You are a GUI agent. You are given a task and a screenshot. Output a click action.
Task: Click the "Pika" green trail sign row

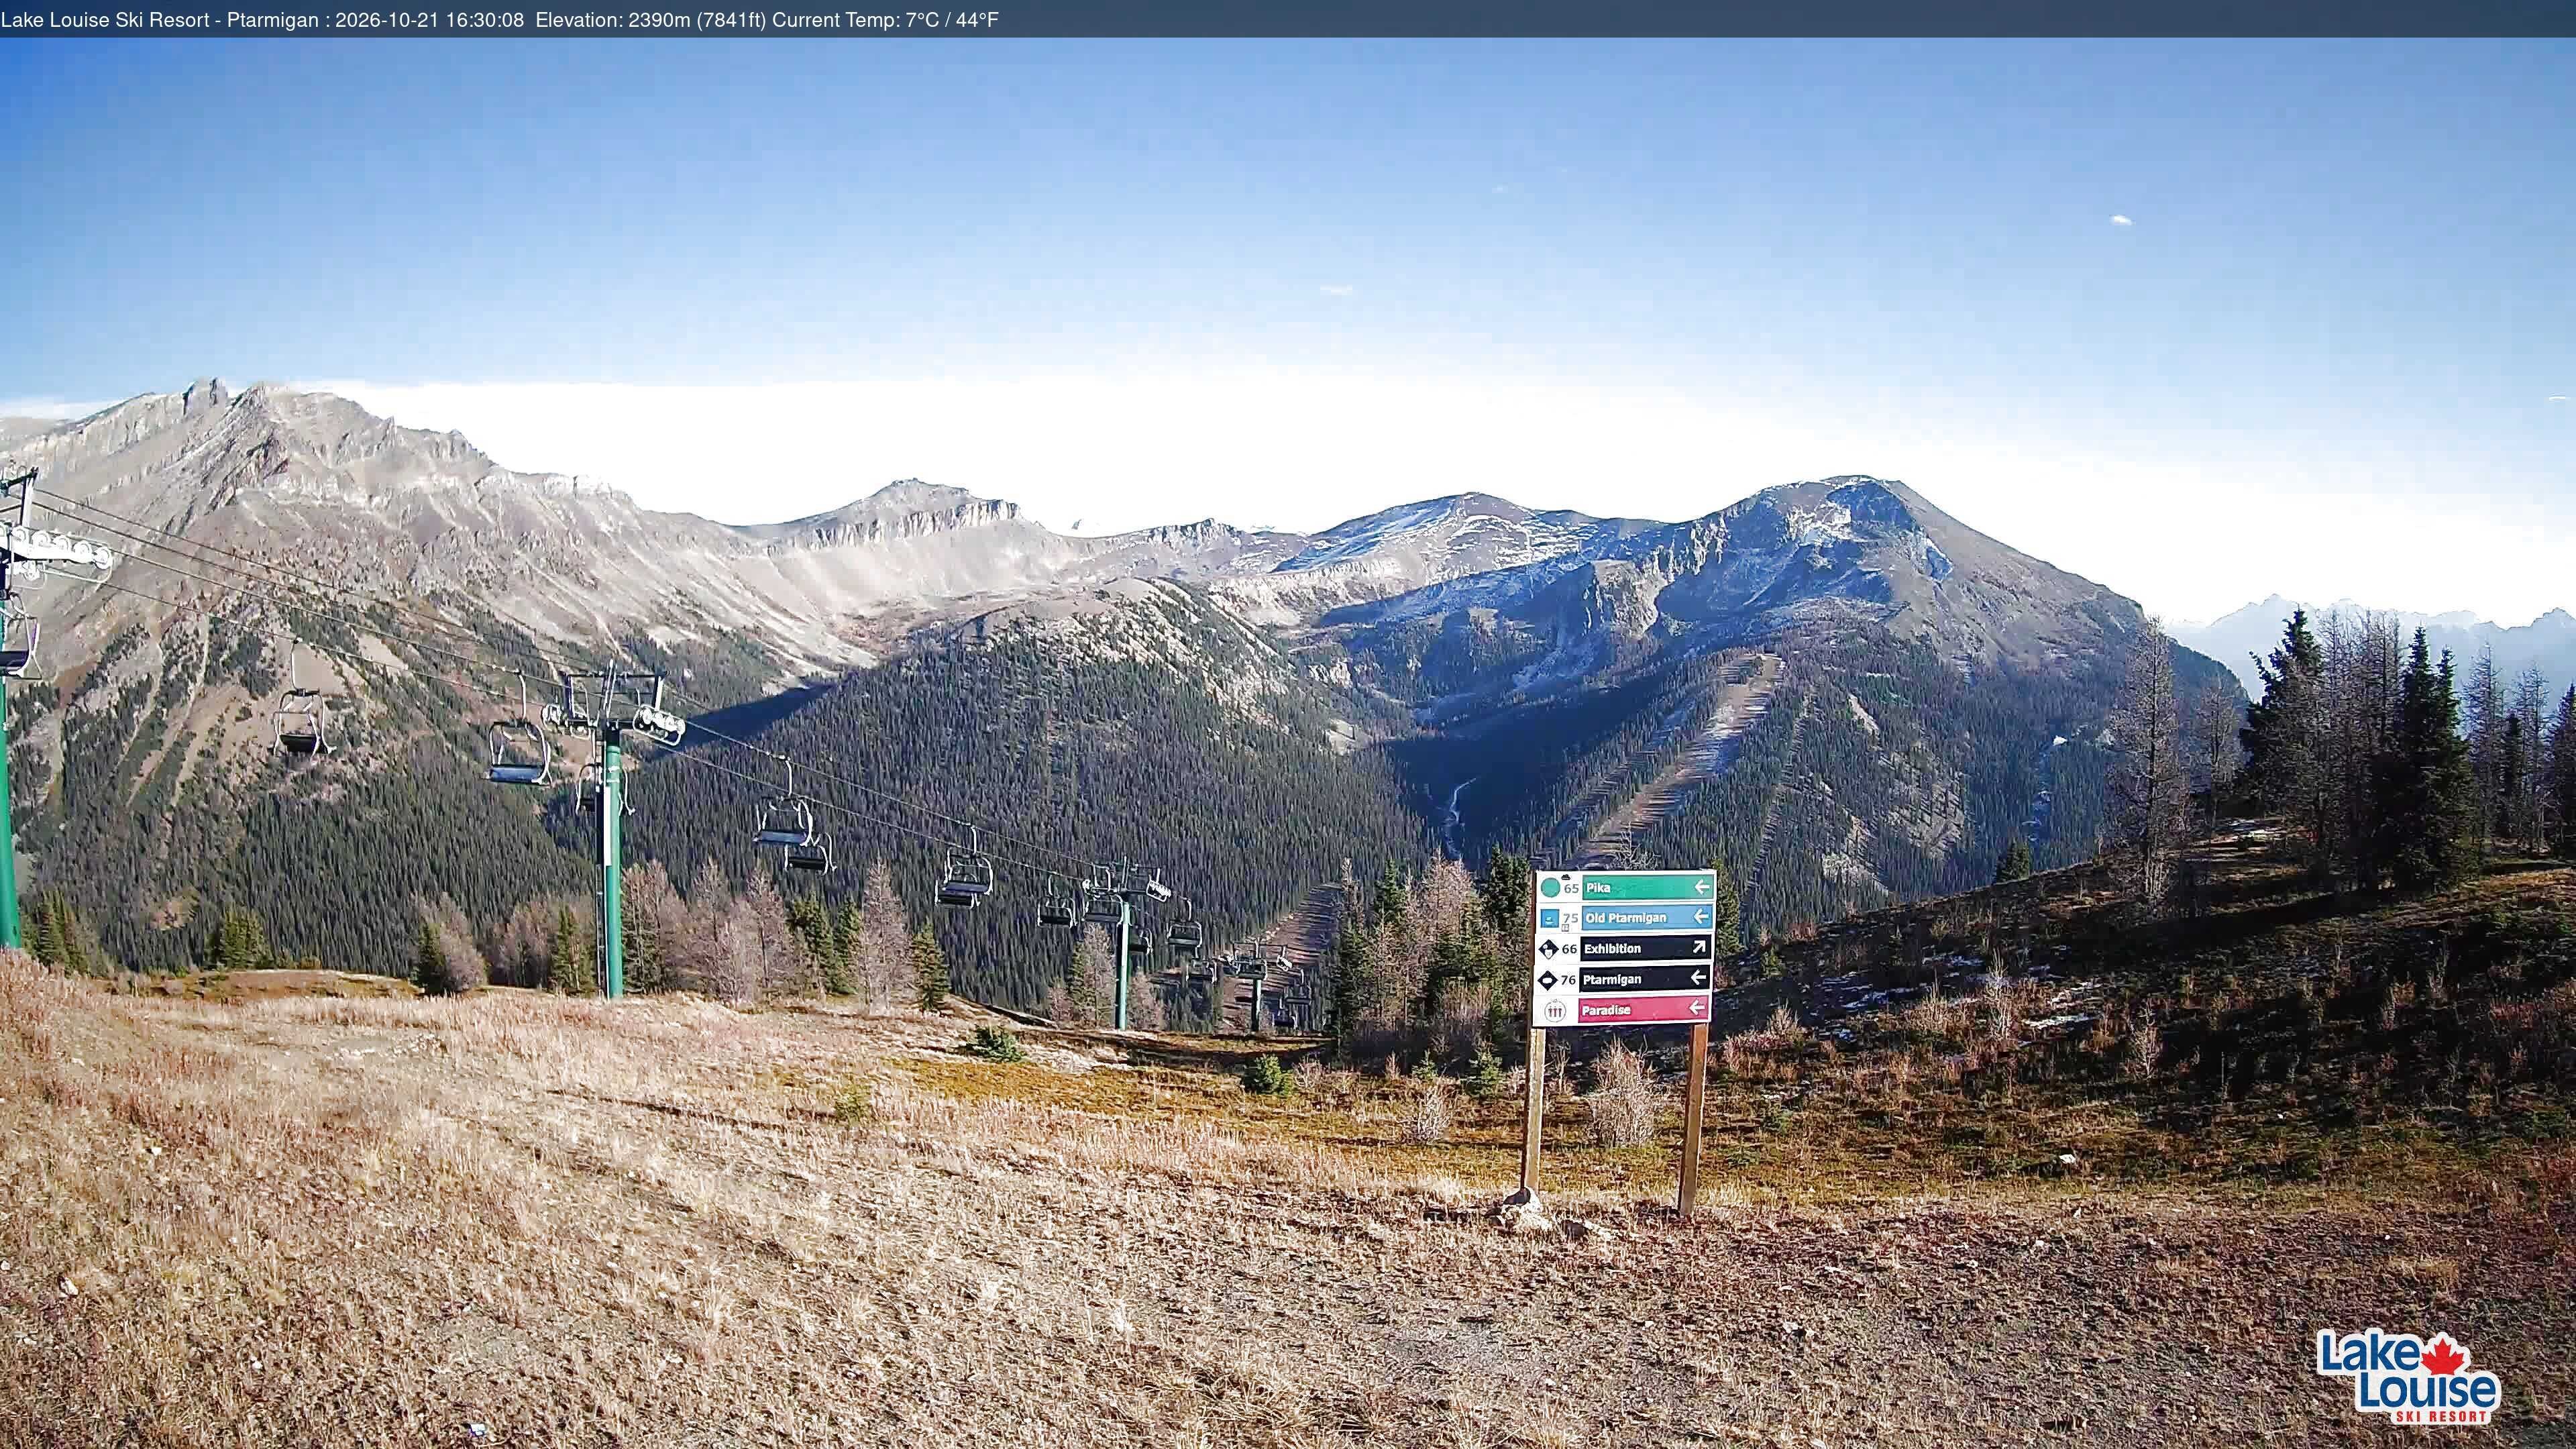click(1627, 888)
